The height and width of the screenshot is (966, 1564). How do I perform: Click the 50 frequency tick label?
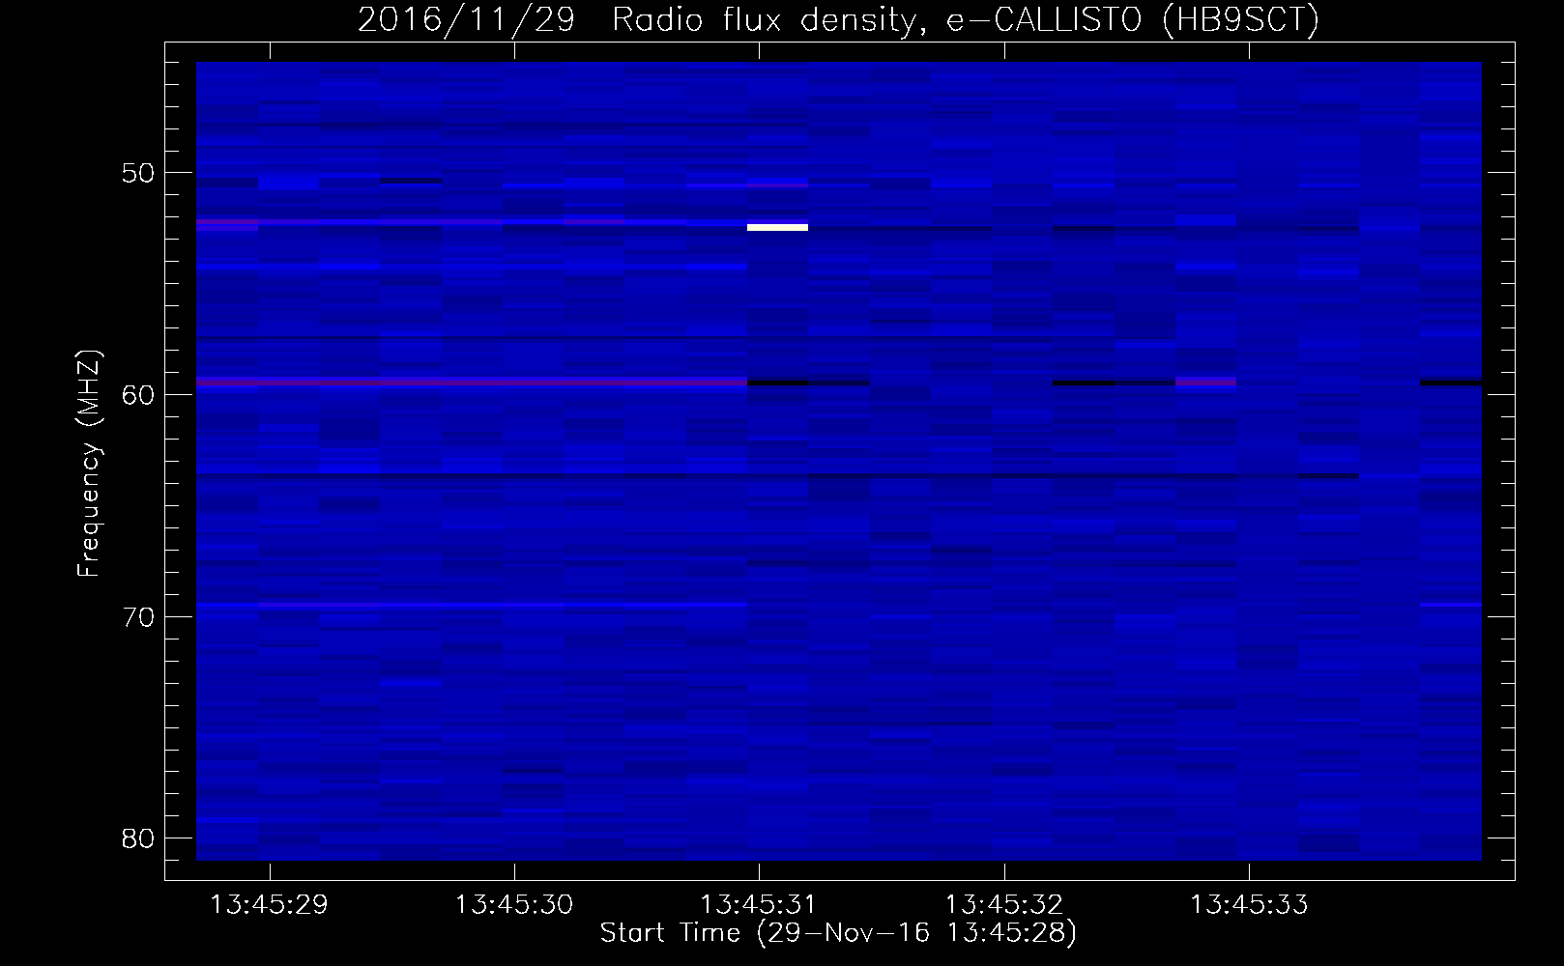(x=138, y=173)
